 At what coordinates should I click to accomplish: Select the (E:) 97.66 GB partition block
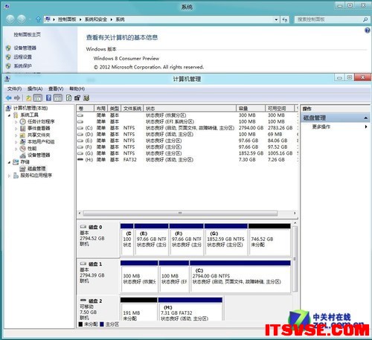pos(152,240)
